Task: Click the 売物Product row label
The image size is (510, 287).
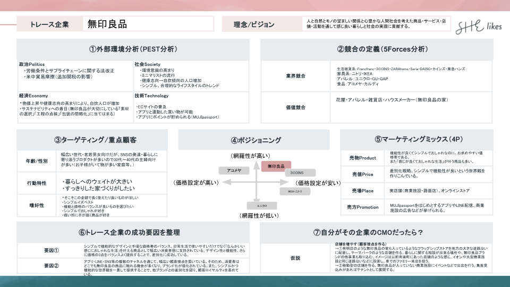Action: pyautogui.click(x=361, y=158)
